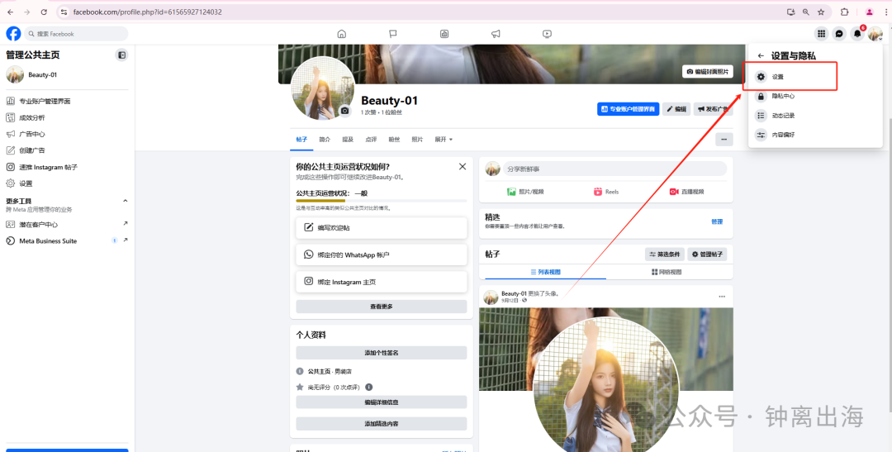The height and width of the screenshot is (452, 892).
Task: Click 添加个性签名 button
Action: coord(381,352)
